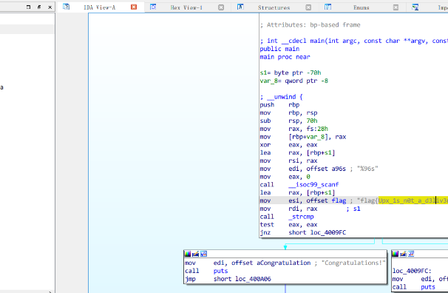Close the Hex View-1 tab
This screenshot has width=448, height=293.
coord(221,7)
